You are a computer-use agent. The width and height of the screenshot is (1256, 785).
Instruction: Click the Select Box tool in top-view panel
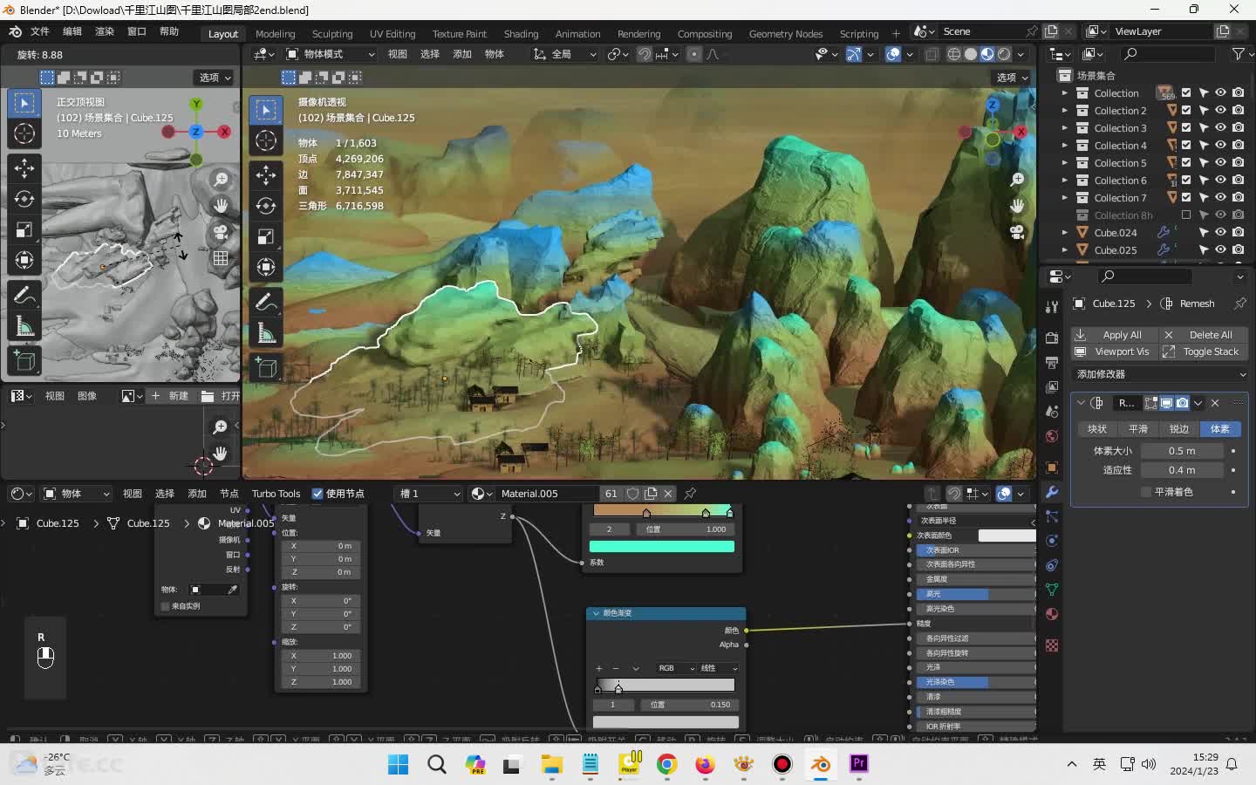[x=24, y=103]
